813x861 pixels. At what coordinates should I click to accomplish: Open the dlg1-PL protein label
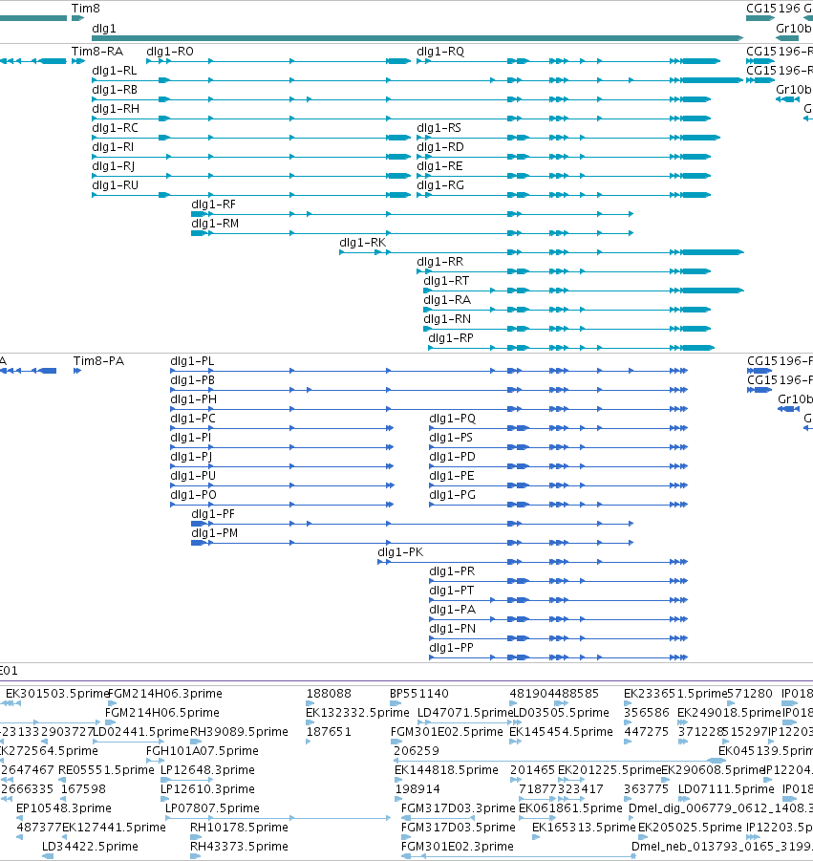192,361
